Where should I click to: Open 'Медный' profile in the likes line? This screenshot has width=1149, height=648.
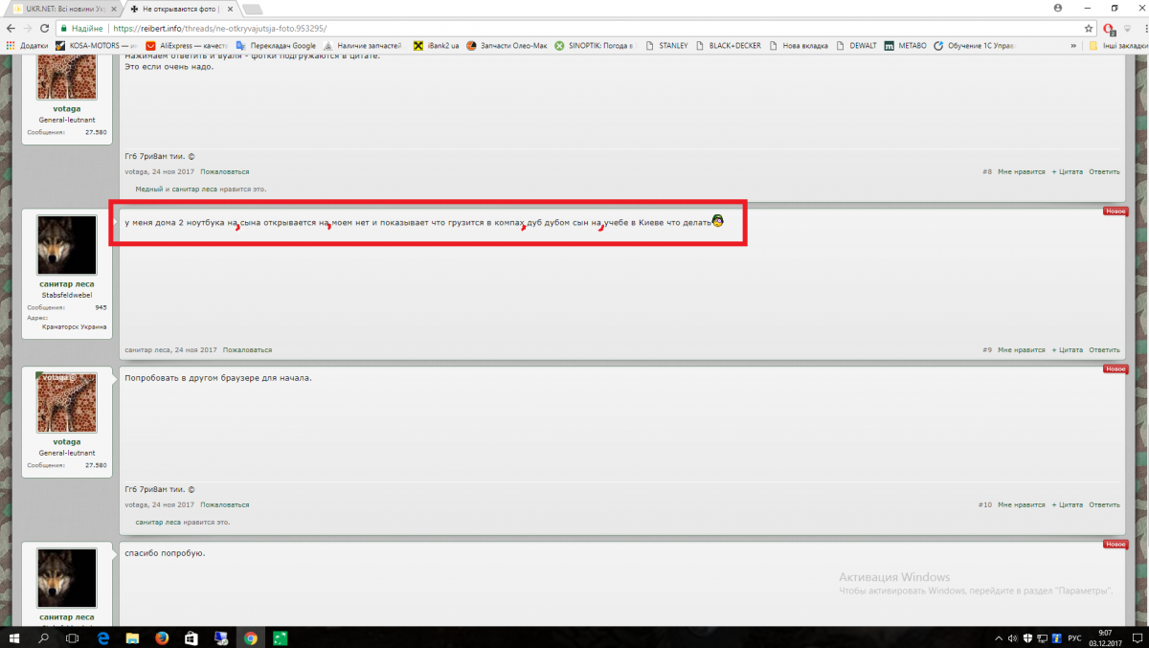148,190
